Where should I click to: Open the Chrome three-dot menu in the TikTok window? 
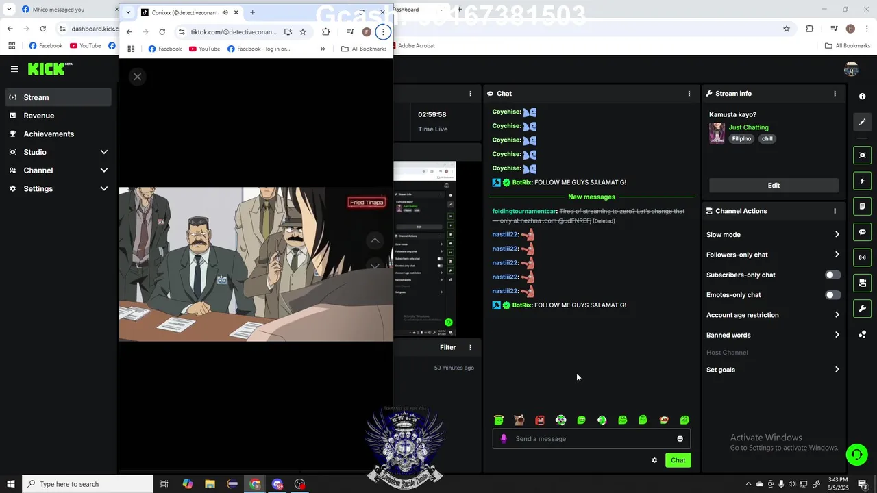point(383,31)
